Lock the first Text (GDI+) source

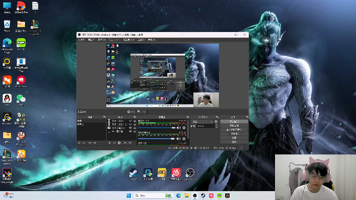coord(135,121)
